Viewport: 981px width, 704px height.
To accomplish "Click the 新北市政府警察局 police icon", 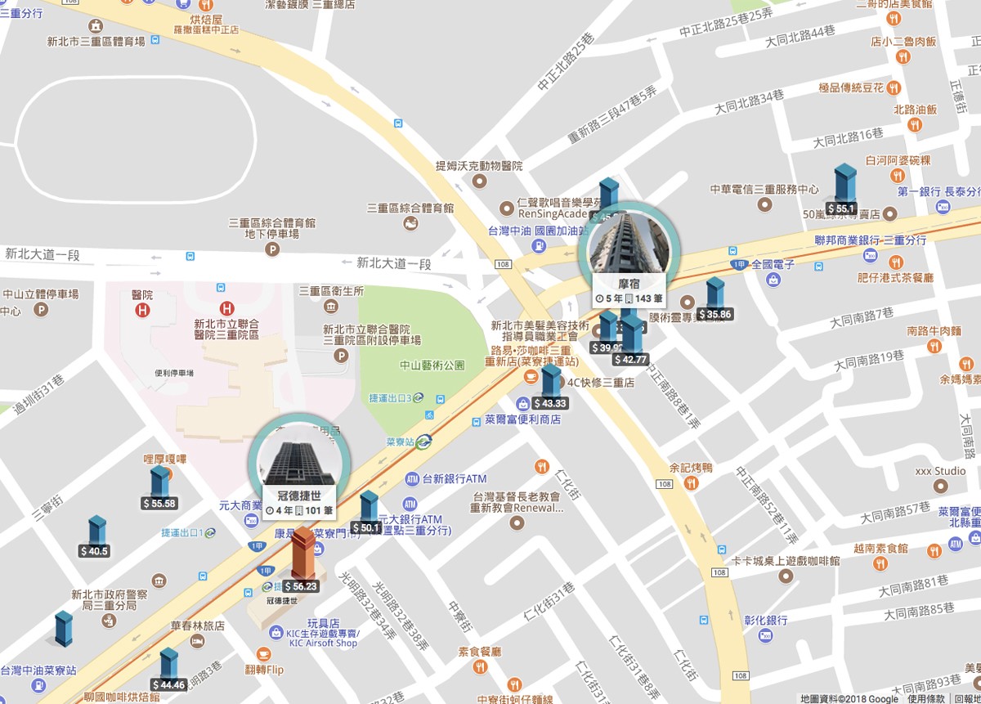I will (108, 621).
